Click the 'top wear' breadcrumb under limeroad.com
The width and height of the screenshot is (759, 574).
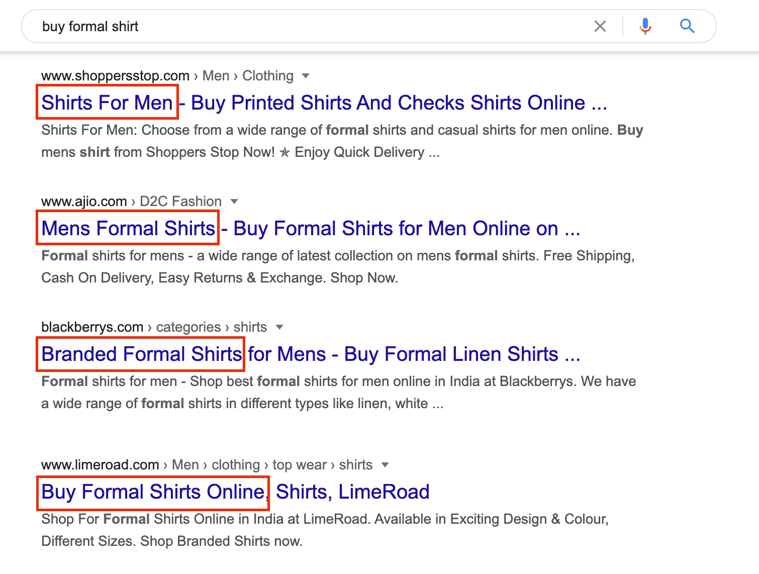[300, 465]
